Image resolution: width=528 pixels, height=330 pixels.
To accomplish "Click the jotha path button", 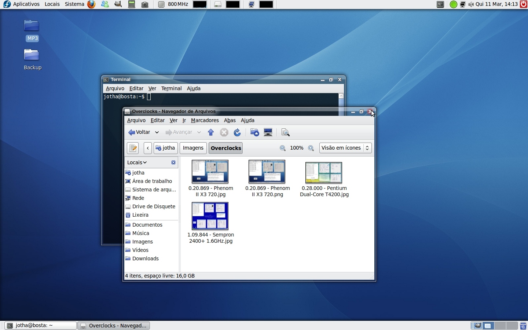I will pyautogui.click(x=166, y=148).
